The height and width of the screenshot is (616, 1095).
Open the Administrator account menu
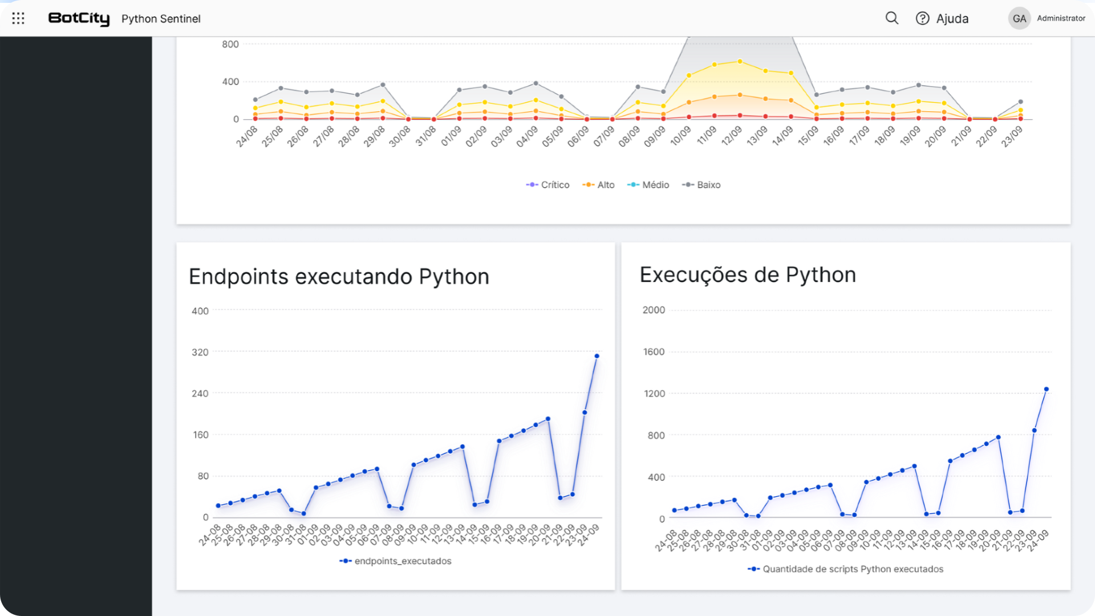pos(1061,18)
